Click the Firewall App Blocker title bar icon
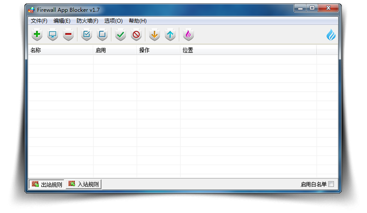The image size is (367, 213). (32, 10)
